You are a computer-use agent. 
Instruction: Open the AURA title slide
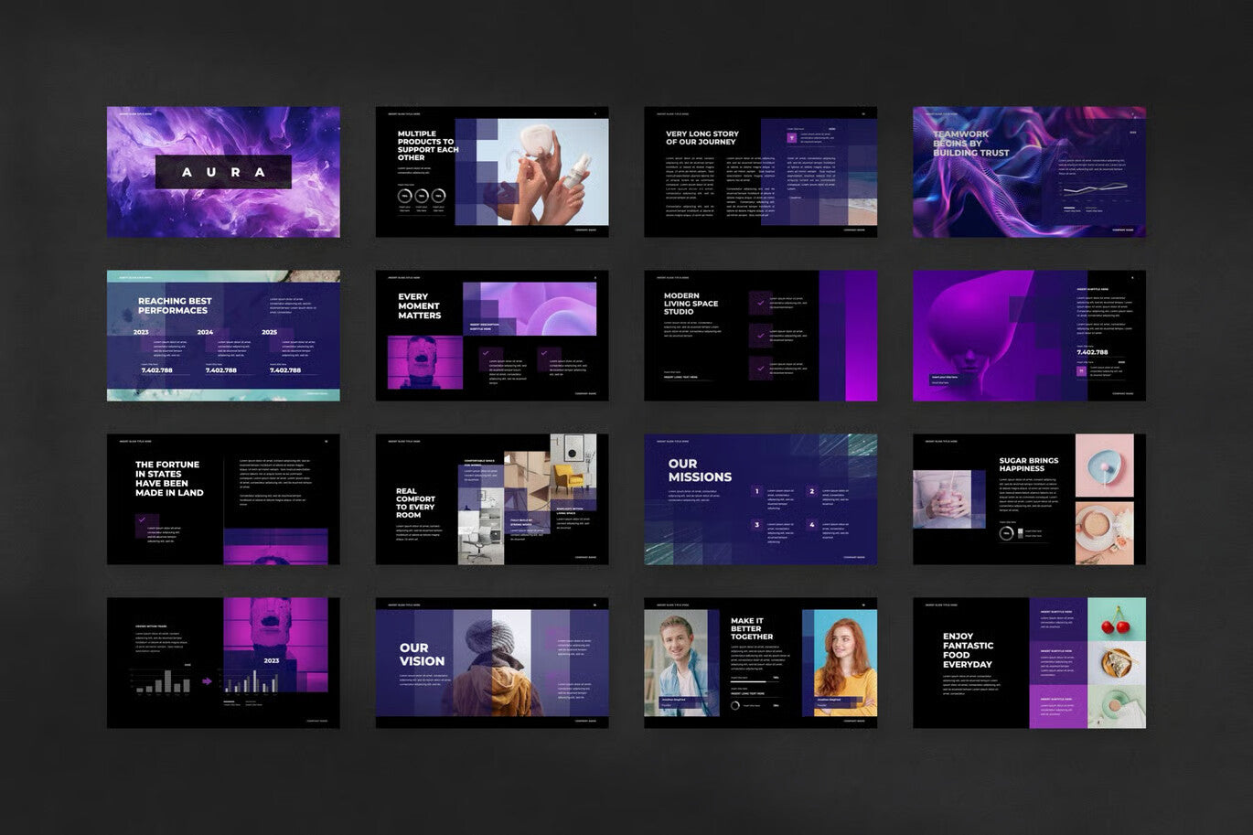click(x=224, y=171)
